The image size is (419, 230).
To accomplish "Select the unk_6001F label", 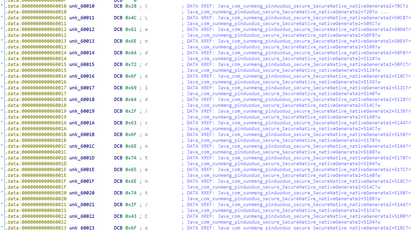I will 82,181.
